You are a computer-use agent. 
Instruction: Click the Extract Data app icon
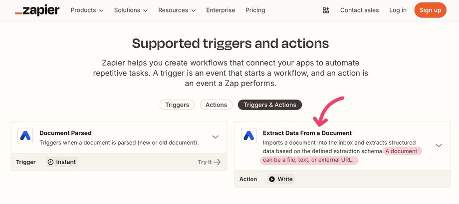point(248,135)
